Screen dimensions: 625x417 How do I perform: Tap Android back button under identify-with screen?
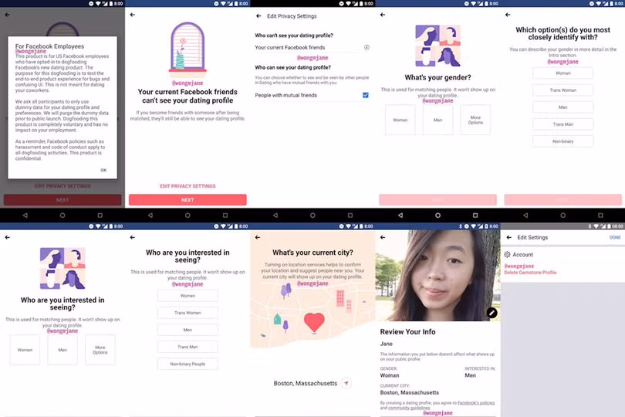coord(525,215)
